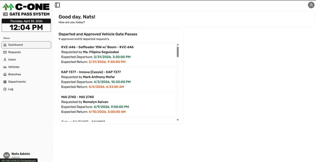Click the Requests envelope icon

(x=5, y=52)
